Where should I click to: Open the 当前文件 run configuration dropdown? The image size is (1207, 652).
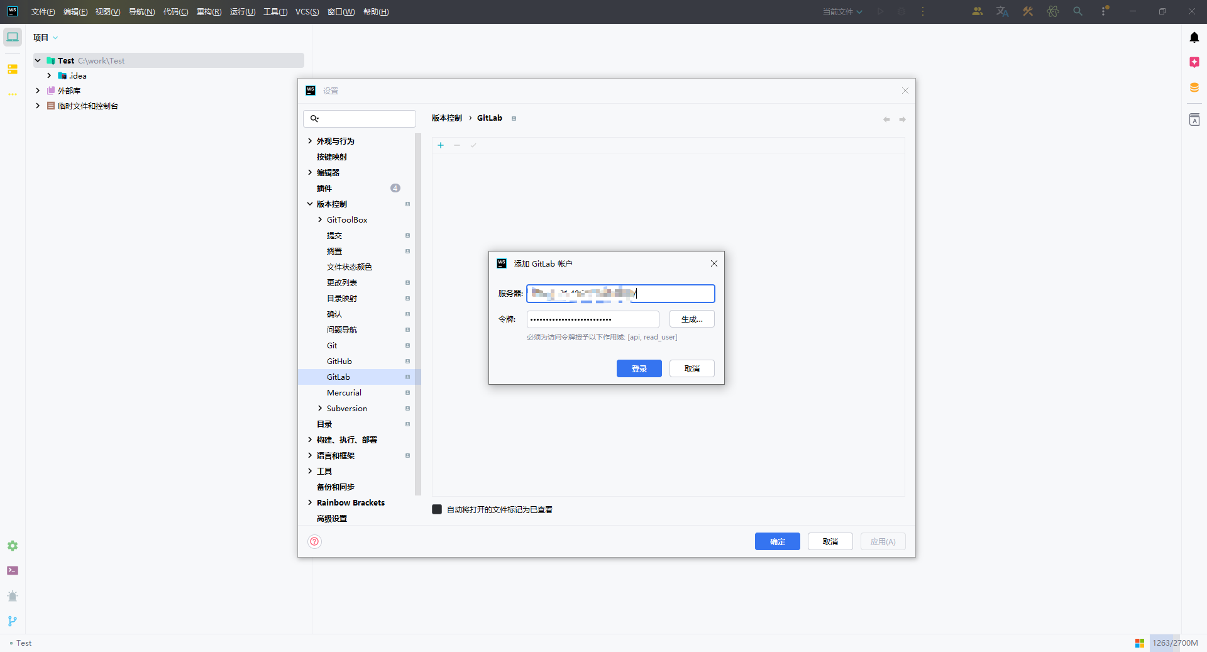click(842, 11)
